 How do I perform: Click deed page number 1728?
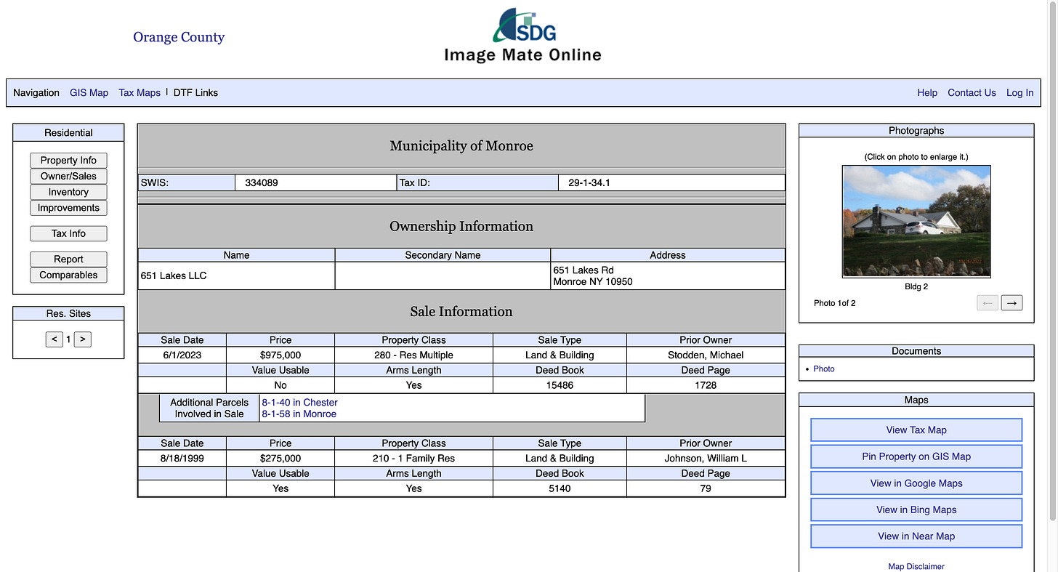click(706, 385)
